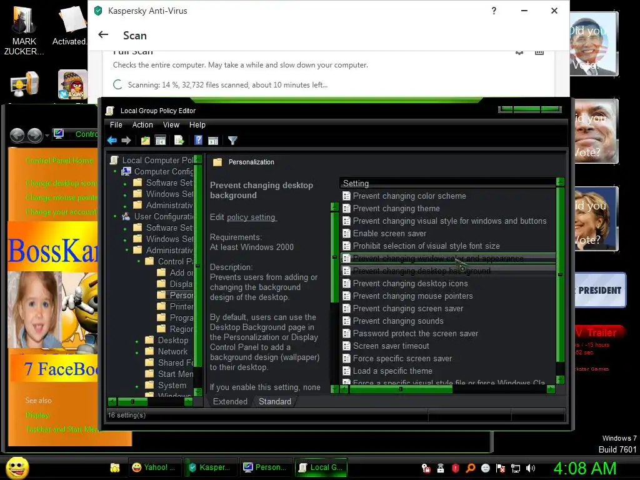640x480 pixels.
Task: Click the Personalization window back button
Action: tap(17, 135)
